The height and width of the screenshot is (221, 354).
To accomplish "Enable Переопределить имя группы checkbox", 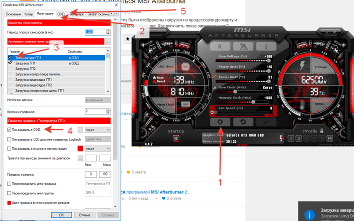I will click(9, 193).
